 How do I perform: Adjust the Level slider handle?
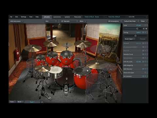(137, 29)
